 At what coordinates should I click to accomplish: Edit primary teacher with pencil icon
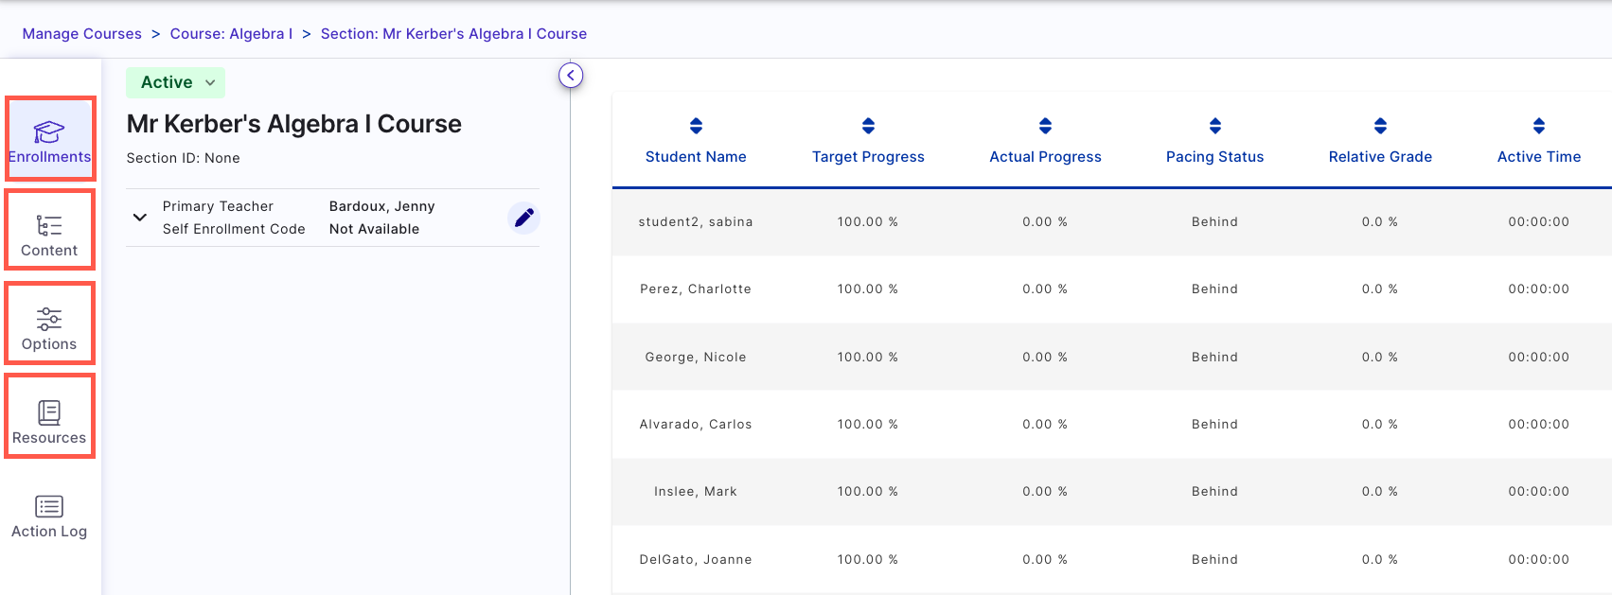coord(524,218)
